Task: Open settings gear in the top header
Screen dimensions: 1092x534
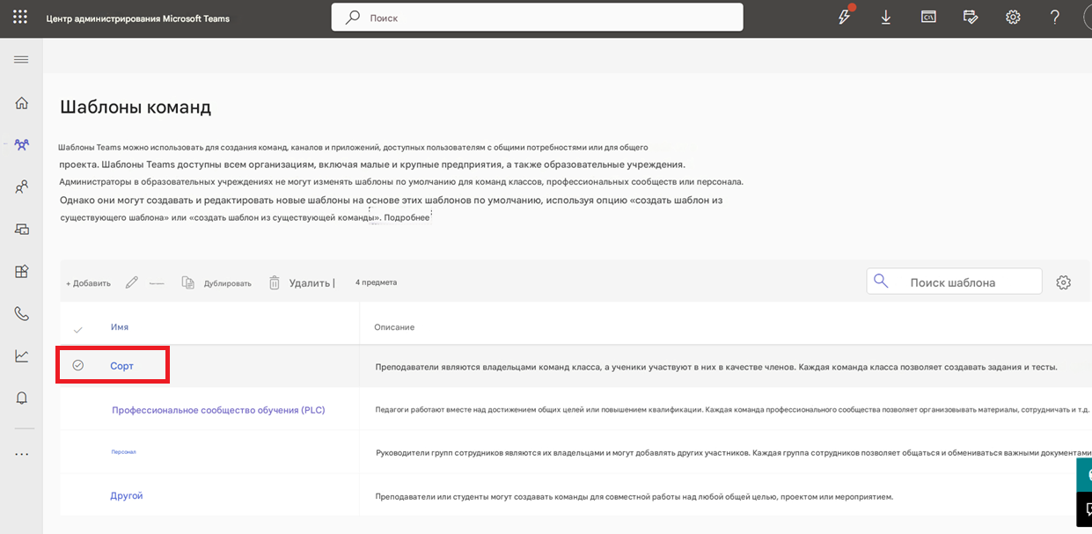Action: point(1013,17)
